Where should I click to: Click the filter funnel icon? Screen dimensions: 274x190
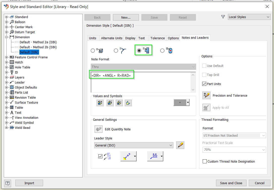223,17
